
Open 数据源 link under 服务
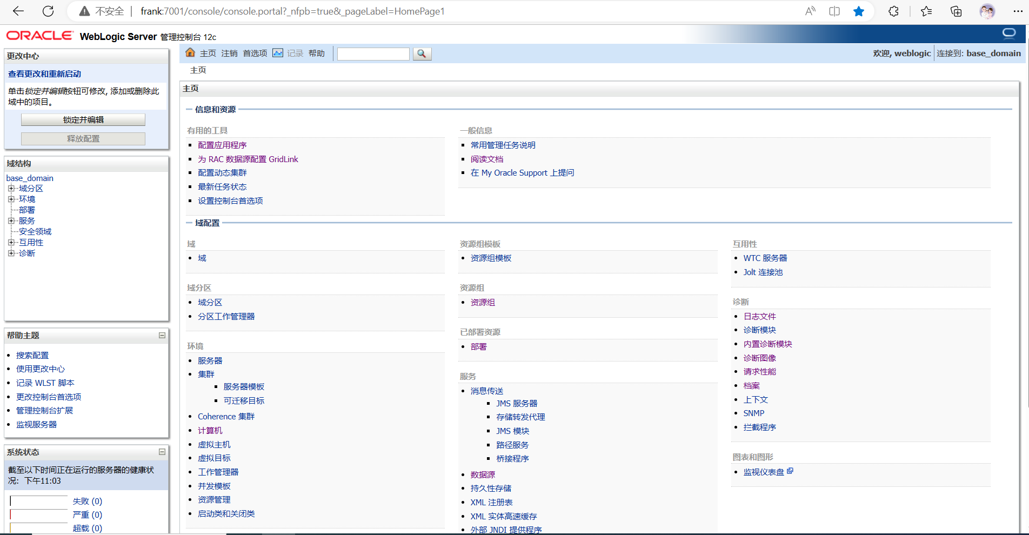click(x=483, y=474)
